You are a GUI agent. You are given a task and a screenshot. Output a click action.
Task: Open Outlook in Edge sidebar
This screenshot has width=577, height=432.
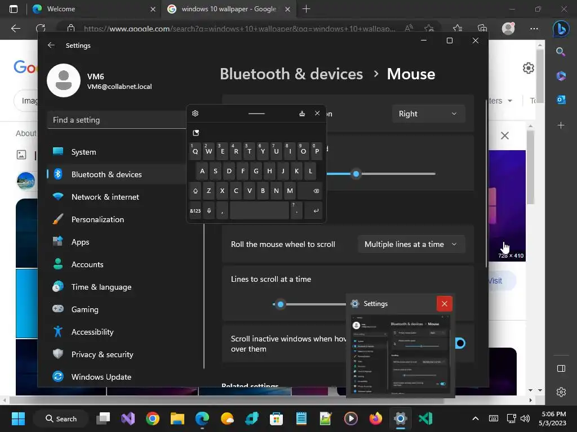[561, 100]
